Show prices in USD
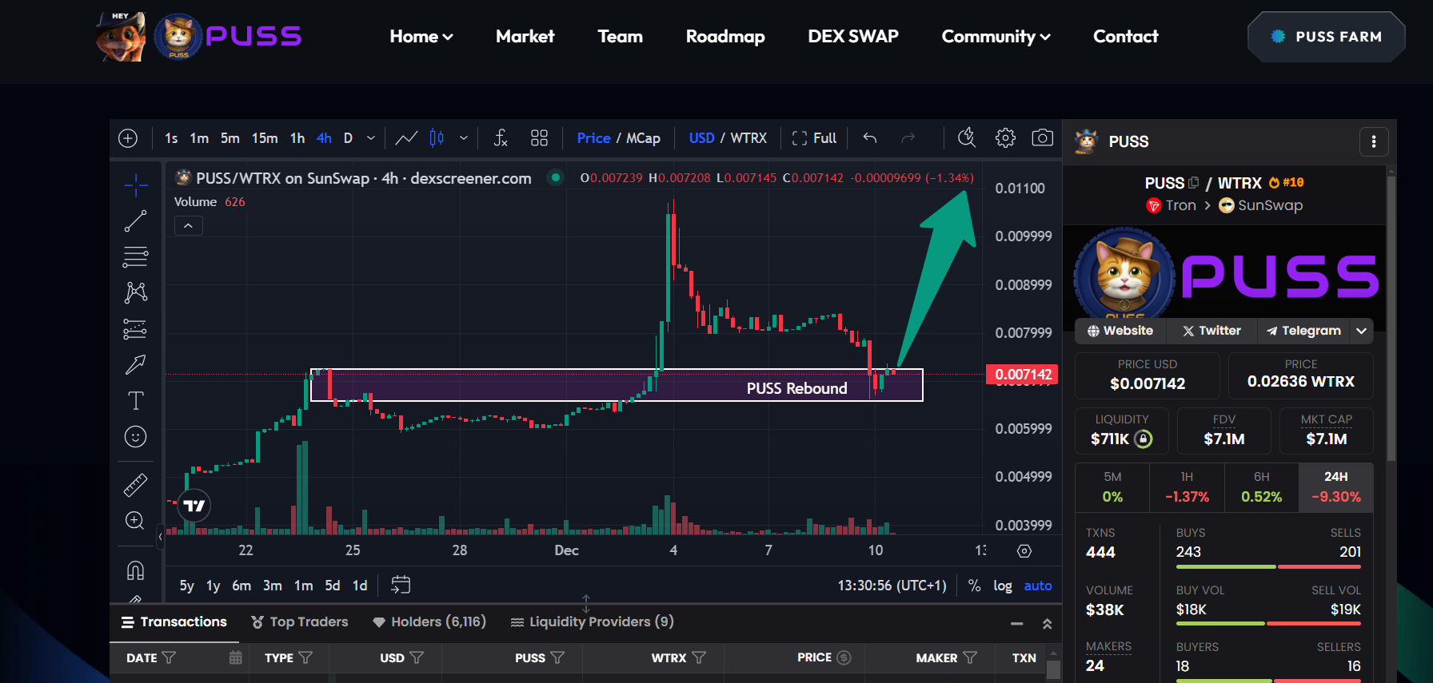Screen dimensions: 1433x683 click(x=702, y=138)
